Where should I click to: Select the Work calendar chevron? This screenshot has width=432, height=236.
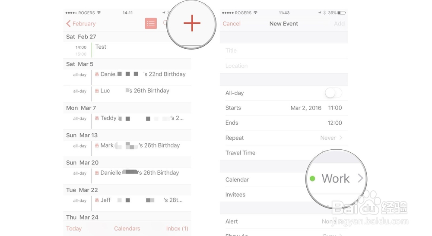coord(360,179)
